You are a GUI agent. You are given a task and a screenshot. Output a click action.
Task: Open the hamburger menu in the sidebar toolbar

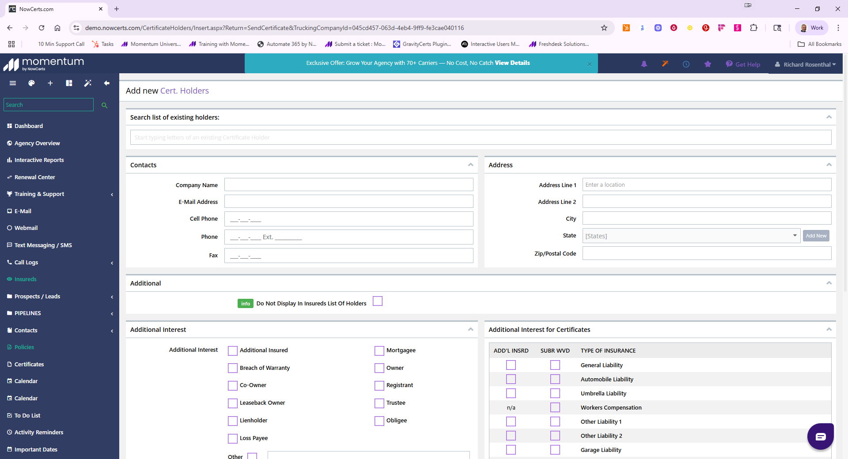tap(13, 83)
